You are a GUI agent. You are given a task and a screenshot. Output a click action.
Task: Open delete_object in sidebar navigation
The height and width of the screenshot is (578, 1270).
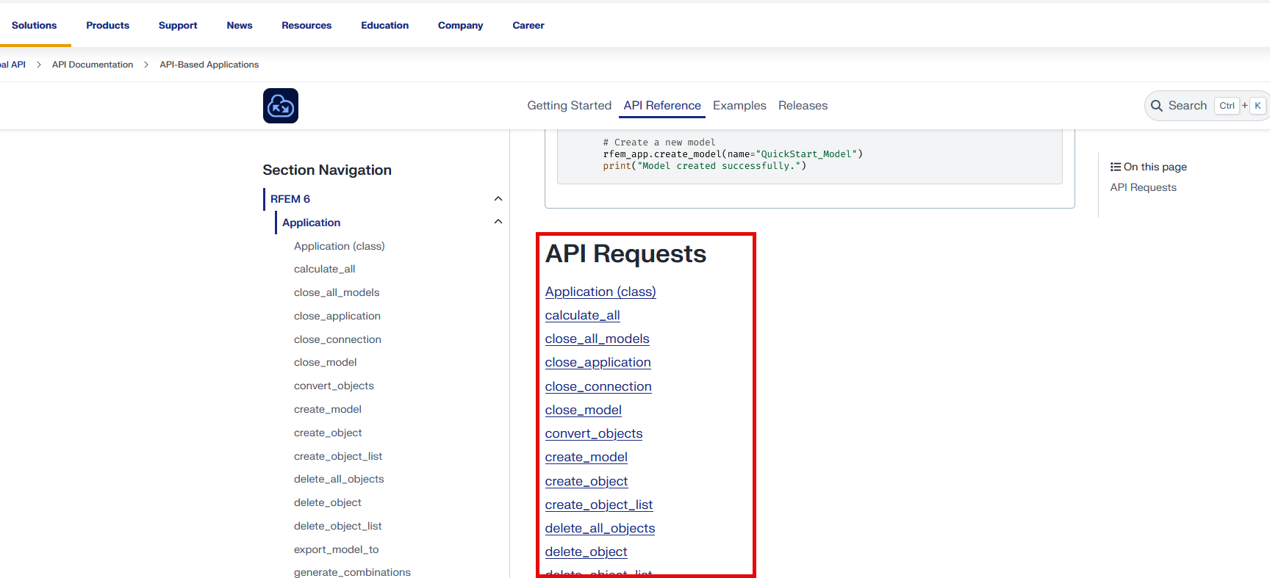pyautogui.click(x=328, y=502)
